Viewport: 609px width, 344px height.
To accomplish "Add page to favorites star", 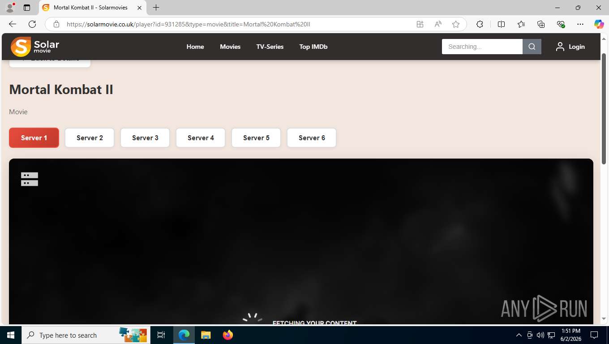I will [456, 24].
